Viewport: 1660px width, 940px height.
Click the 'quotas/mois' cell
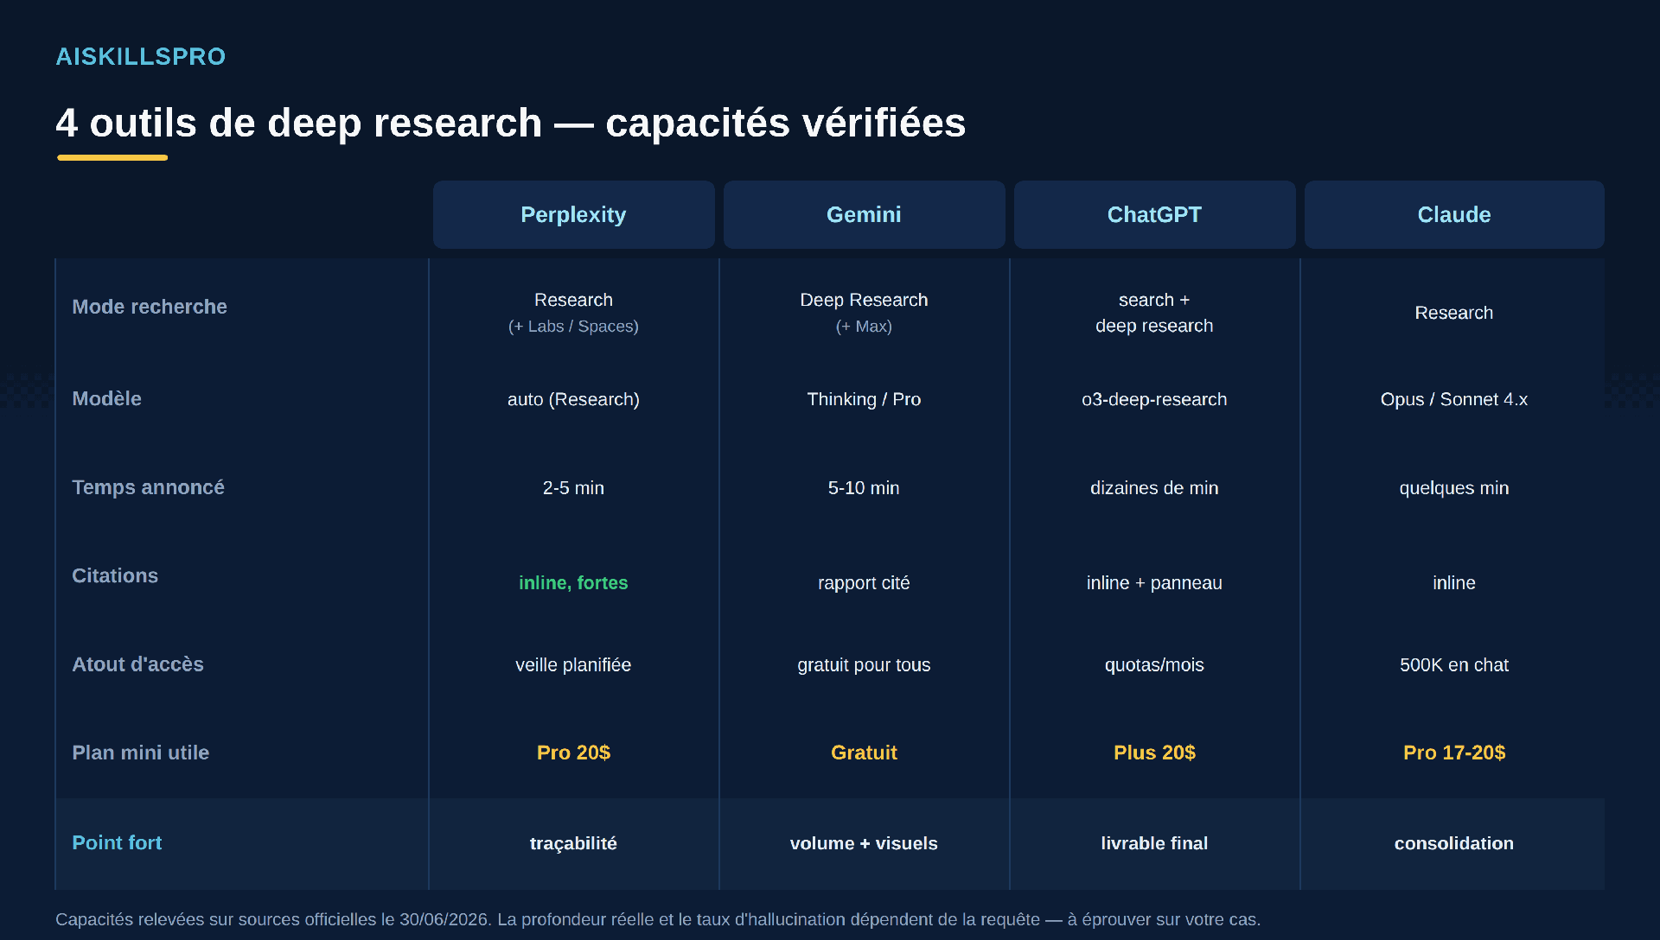[x=1154, y=665]
